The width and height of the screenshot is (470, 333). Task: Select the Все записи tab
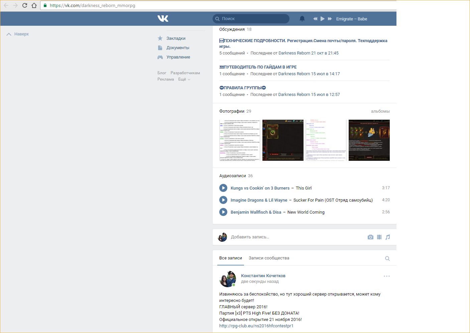[x=230, y=258]
